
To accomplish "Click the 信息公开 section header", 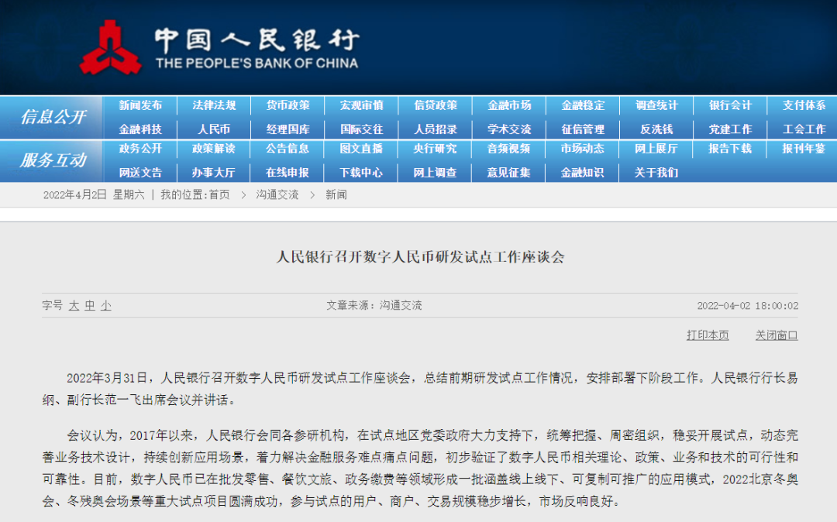I will pos(53,117).
